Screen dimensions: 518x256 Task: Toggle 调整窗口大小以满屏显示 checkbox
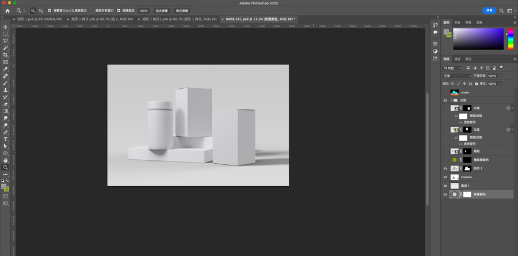(x=49, y=10)
